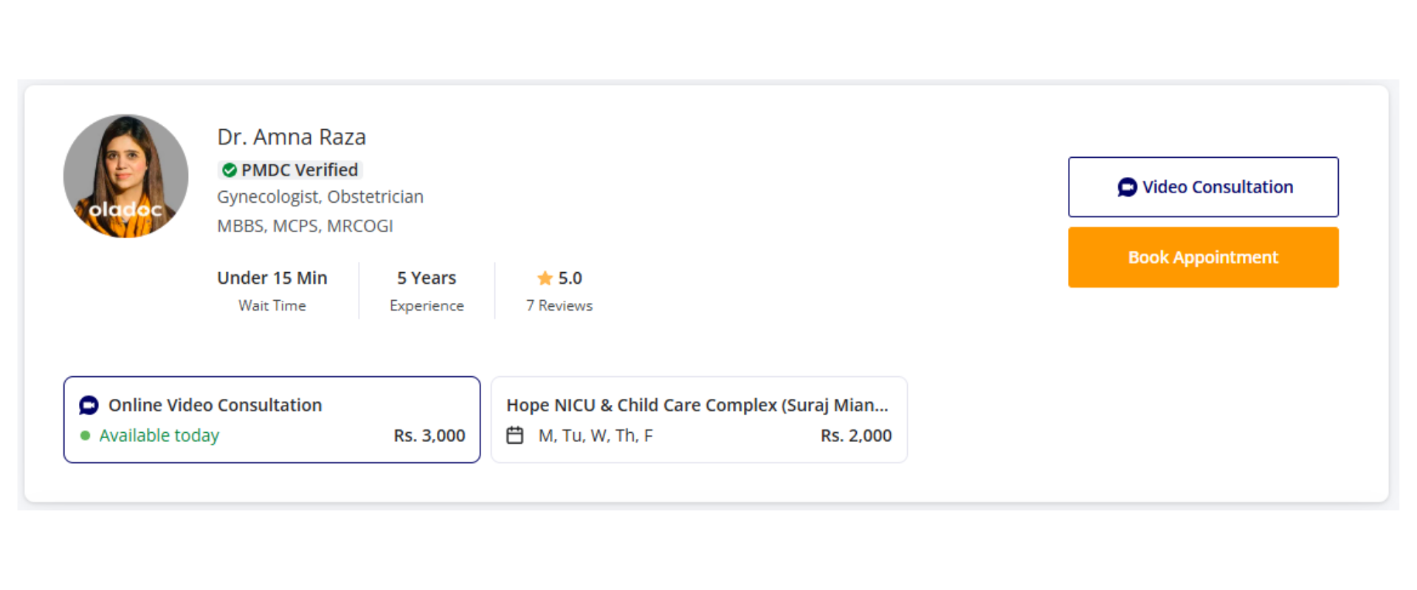The height and width of the screenshot is (590, 1417).
Task: Select the Online Video Consultation card
Action: tap(272, 420)
